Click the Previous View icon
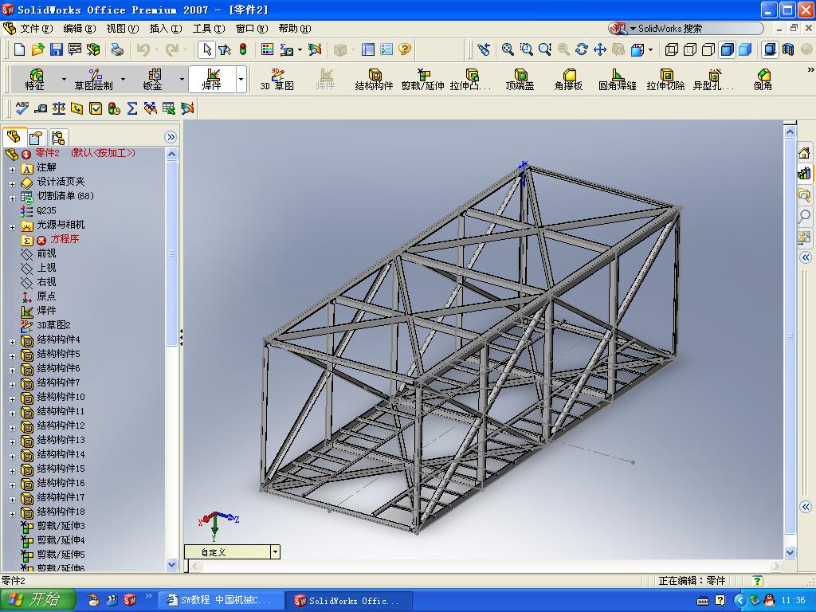The image size is (816, 612). [x=484, y=49]
